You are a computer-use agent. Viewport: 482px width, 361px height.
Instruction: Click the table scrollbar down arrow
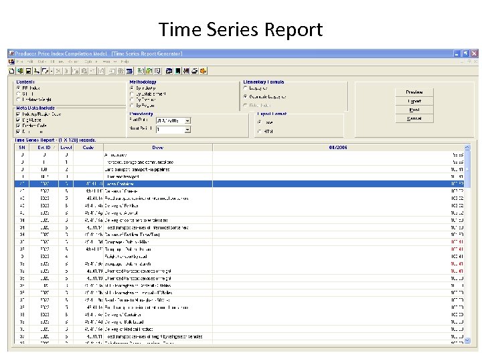(467, 340)
